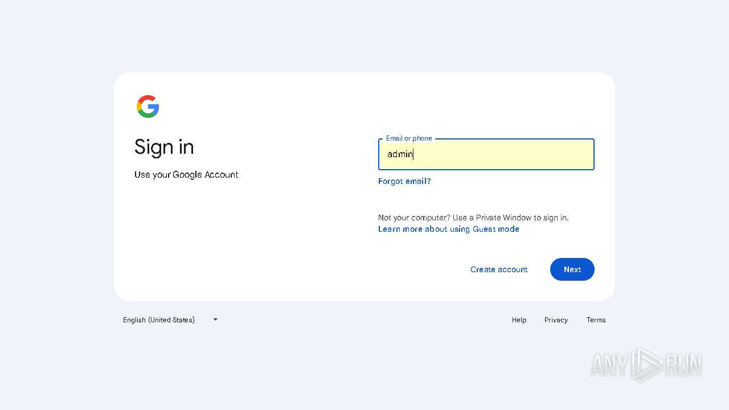The width and height of the screenshot is (729, 410).
Task: Click the Sign in heading text
Action: tap(164, 147)
